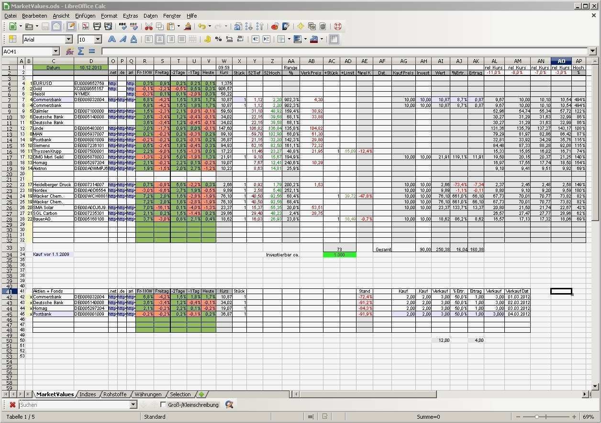
Task: Open the borders dropdown arrow
Action: point(289,39)
